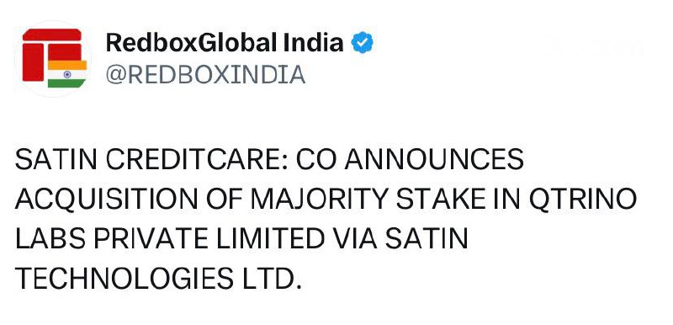
Task: Click the red logo blocks in avatar
Action: point(51,54)
